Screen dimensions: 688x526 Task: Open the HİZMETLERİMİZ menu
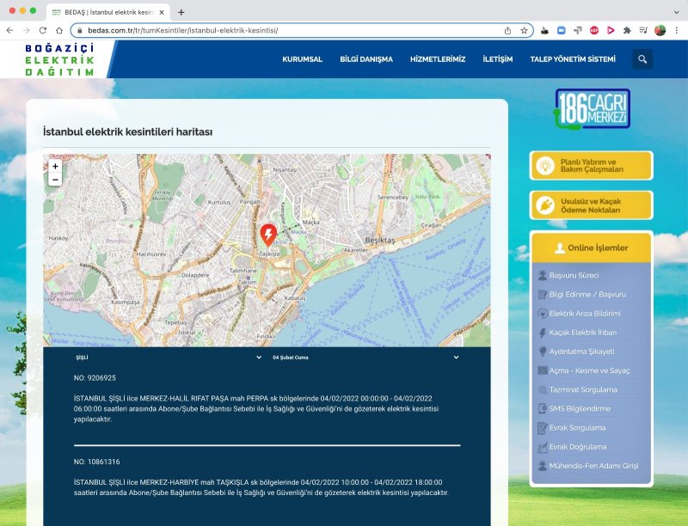coord(438,59)
